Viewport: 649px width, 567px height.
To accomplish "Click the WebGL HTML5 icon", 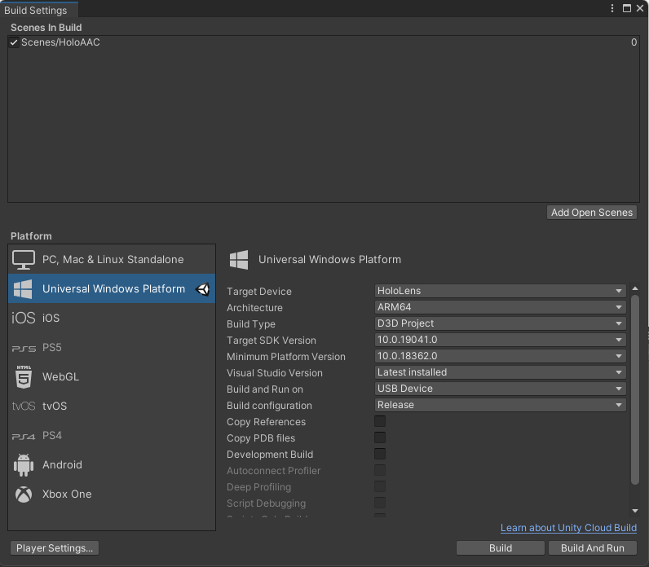I will tap(24, 376).
